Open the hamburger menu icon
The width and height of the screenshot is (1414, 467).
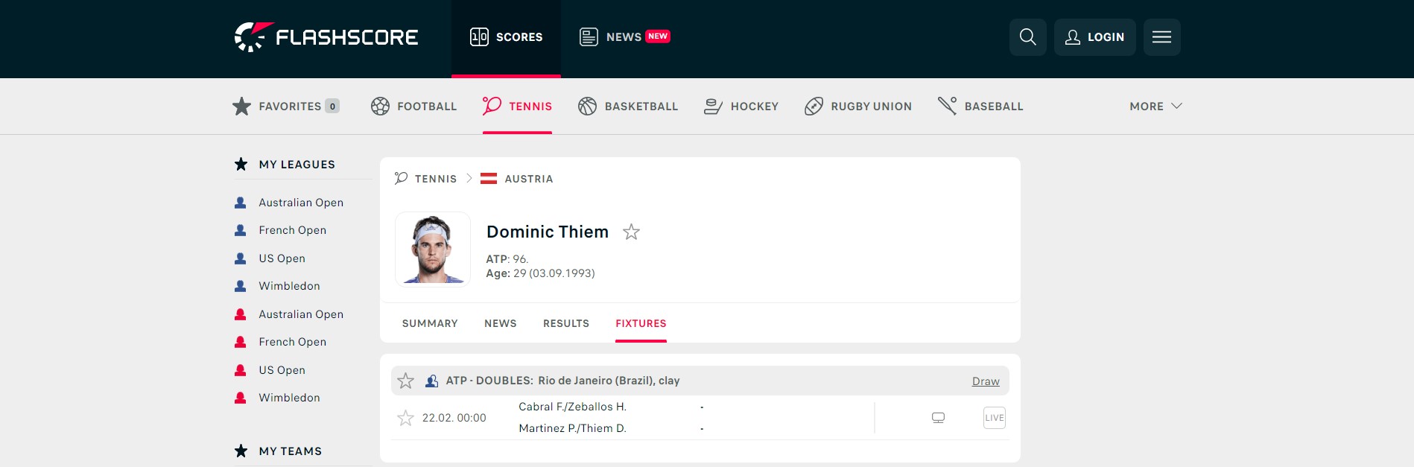click(x=1161, y=37)
